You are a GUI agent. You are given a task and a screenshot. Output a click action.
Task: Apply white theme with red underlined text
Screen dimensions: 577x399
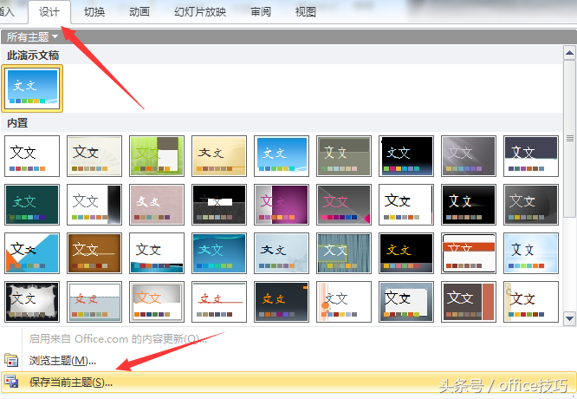point(219,302)
